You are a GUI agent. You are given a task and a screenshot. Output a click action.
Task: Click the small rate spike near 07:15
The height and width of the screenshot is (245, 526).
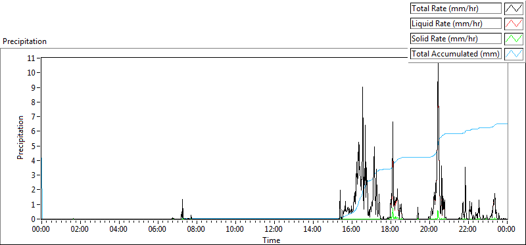pos(183,200)
